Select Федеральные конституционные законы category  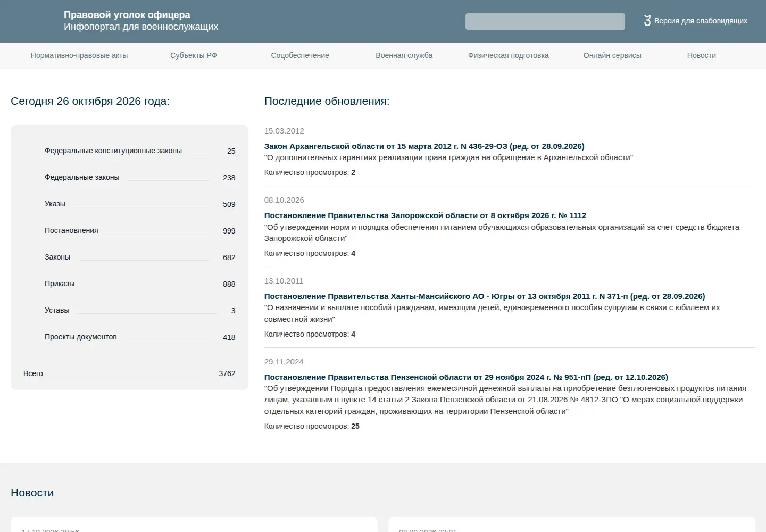click(x=113, y=151)
